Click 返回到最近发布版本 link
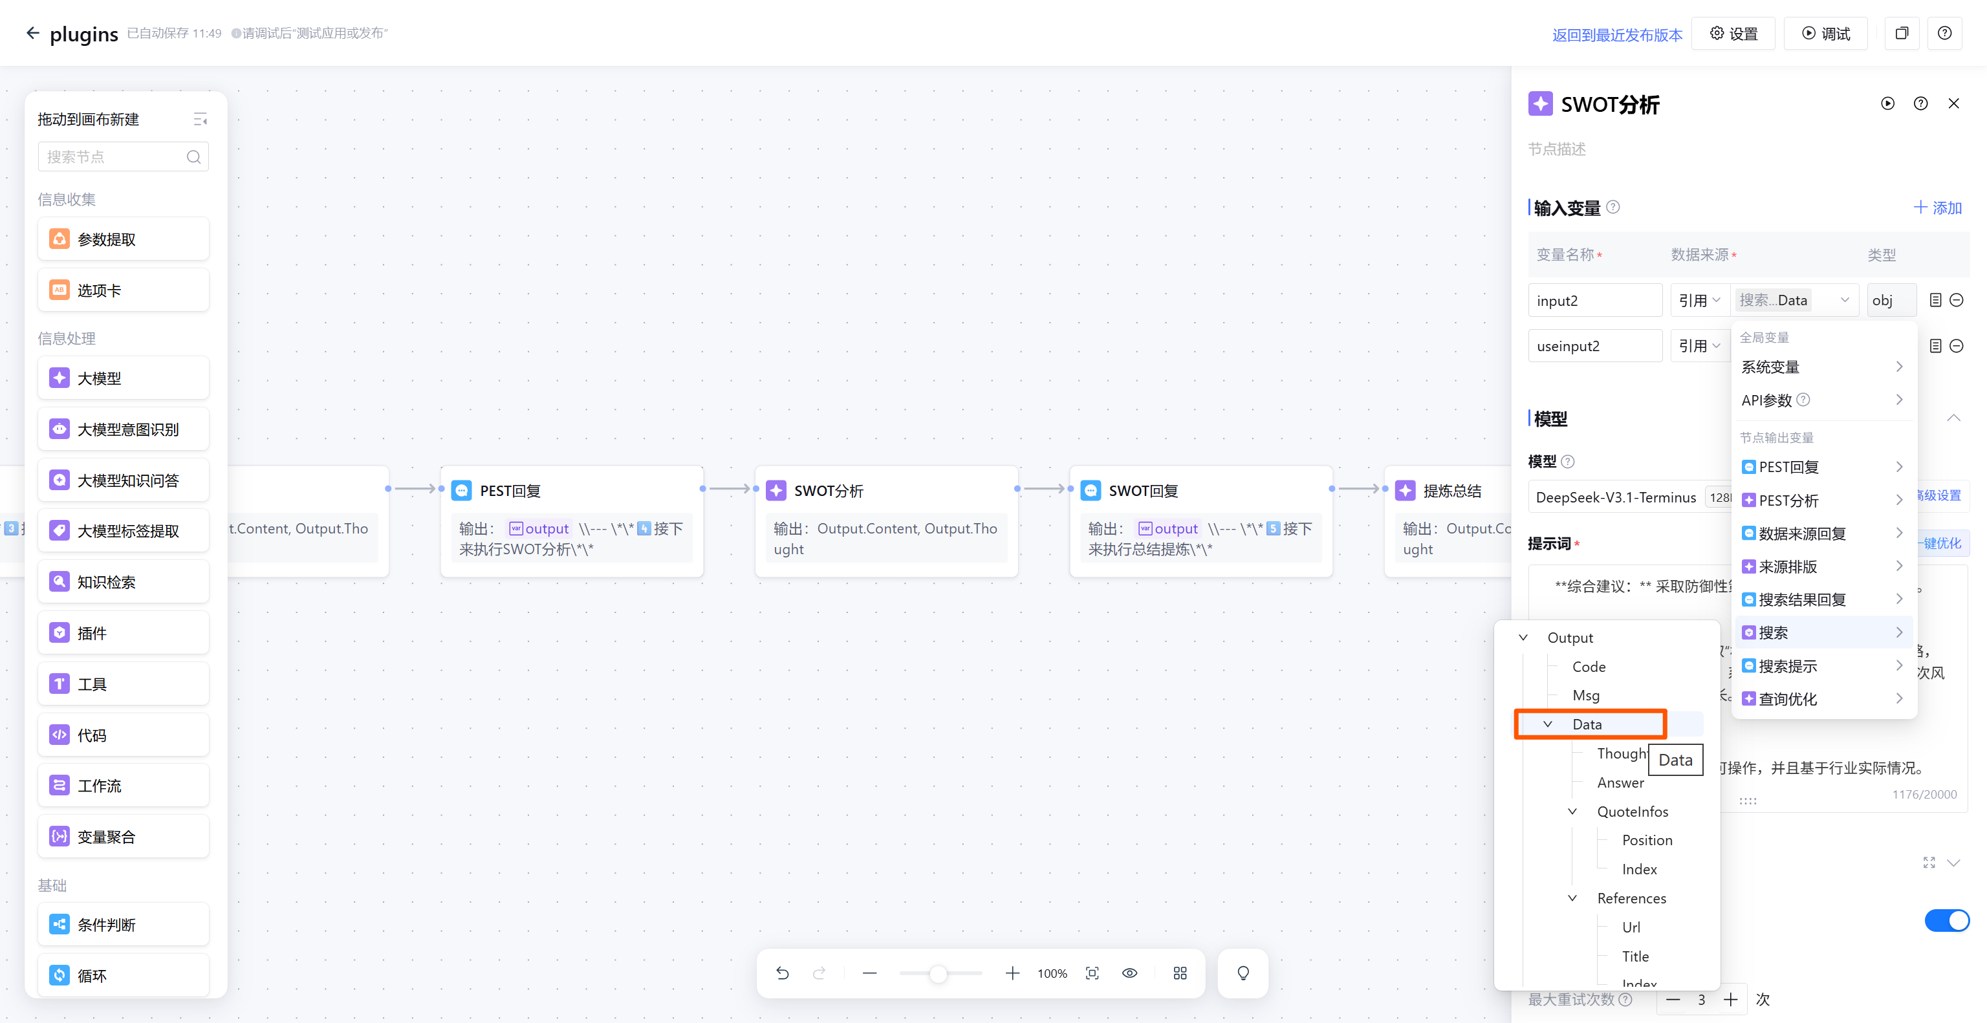Image resolution: width=1987 pixels, height=1023 pixels. 1617,35
